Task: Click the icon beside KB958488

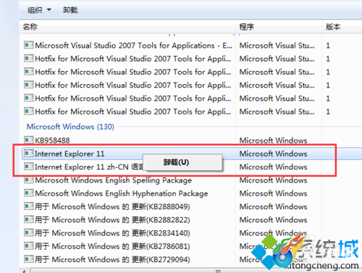Action: 29,140
